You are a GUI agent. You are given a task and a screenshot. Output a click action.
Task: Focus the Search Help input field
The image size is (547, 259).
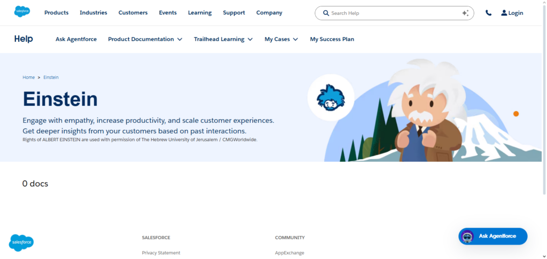(x=394, y=13)
